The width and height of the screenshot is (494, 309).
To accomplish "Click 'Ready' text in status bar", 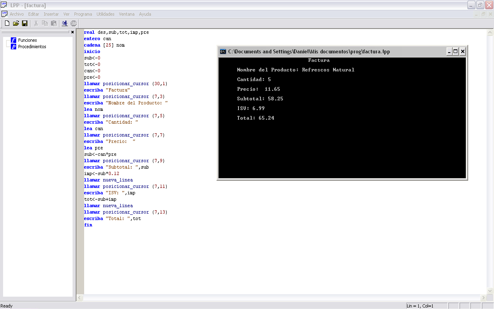I will point(7,306).
